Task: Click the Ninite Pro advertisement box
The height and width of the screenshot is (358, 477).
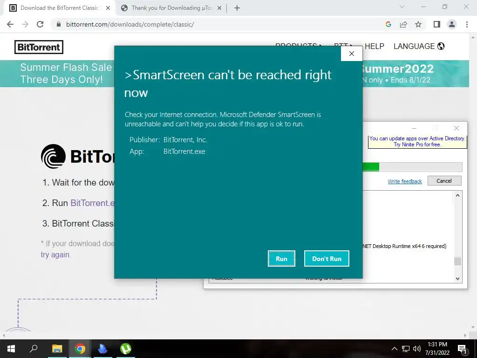Action: click(417, 142)
